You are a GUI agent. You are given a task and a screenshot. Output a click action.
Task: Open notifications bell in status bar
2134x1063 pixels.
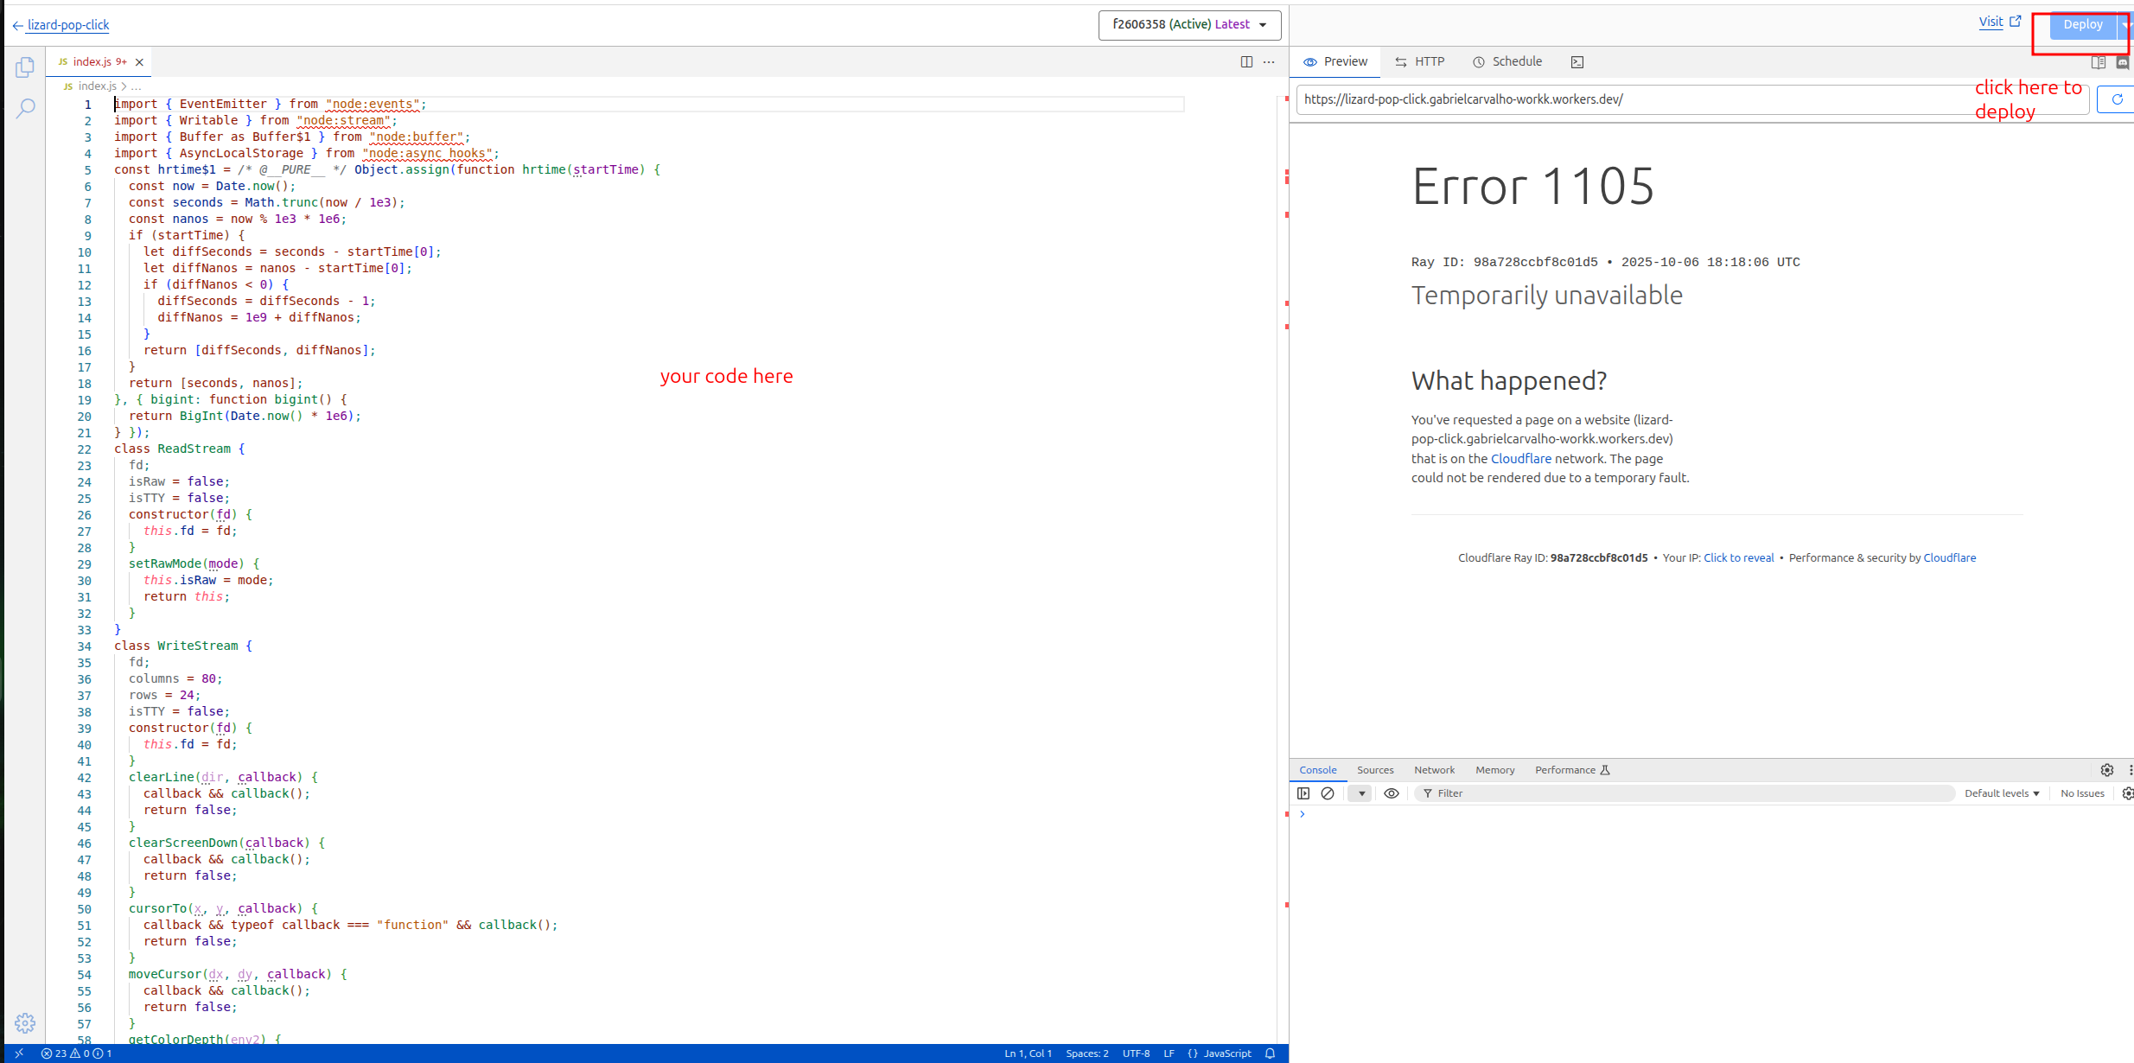tap(1270, 1053)
